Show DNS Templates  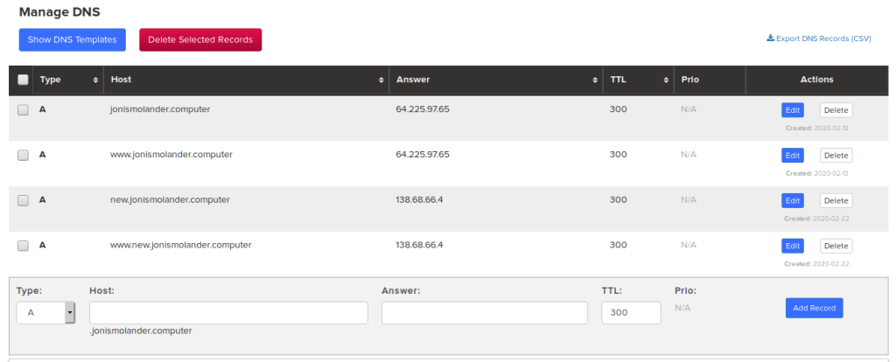(73, 39)
